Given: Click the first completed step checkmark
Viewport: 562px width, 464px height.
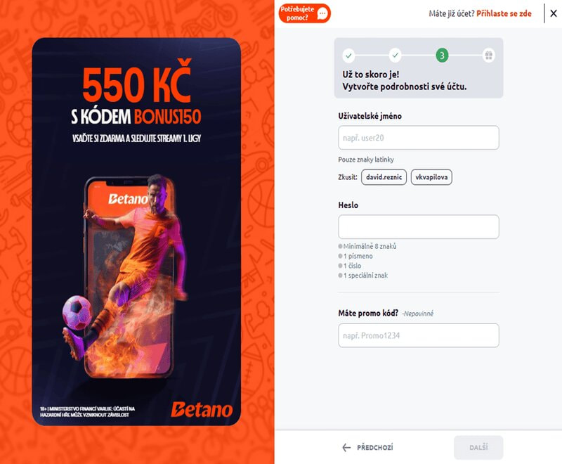Looking at the screenshot, I should (x=348, y=56).
